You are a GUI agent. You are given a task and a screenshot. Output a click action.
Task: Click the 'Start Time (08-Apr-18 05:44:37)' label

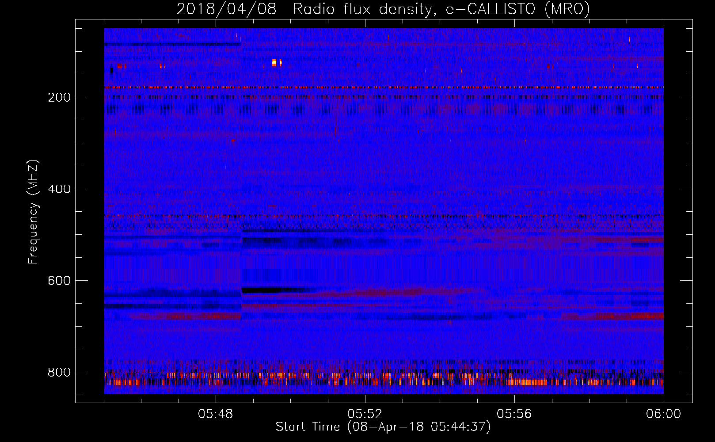click(x=383, y=427)
